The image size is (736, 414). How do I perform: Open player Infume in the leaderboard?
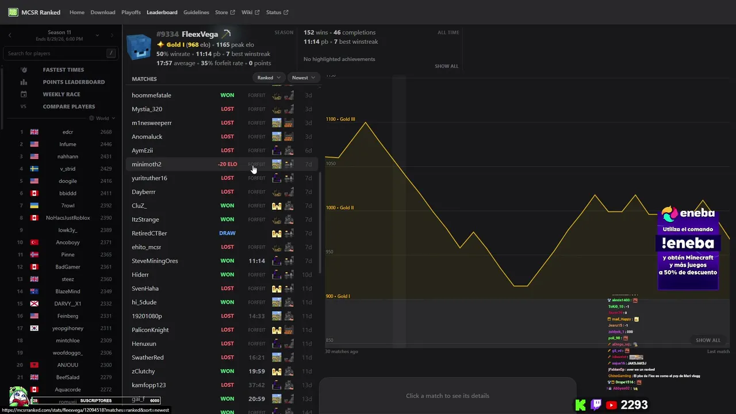click(67, 144)
